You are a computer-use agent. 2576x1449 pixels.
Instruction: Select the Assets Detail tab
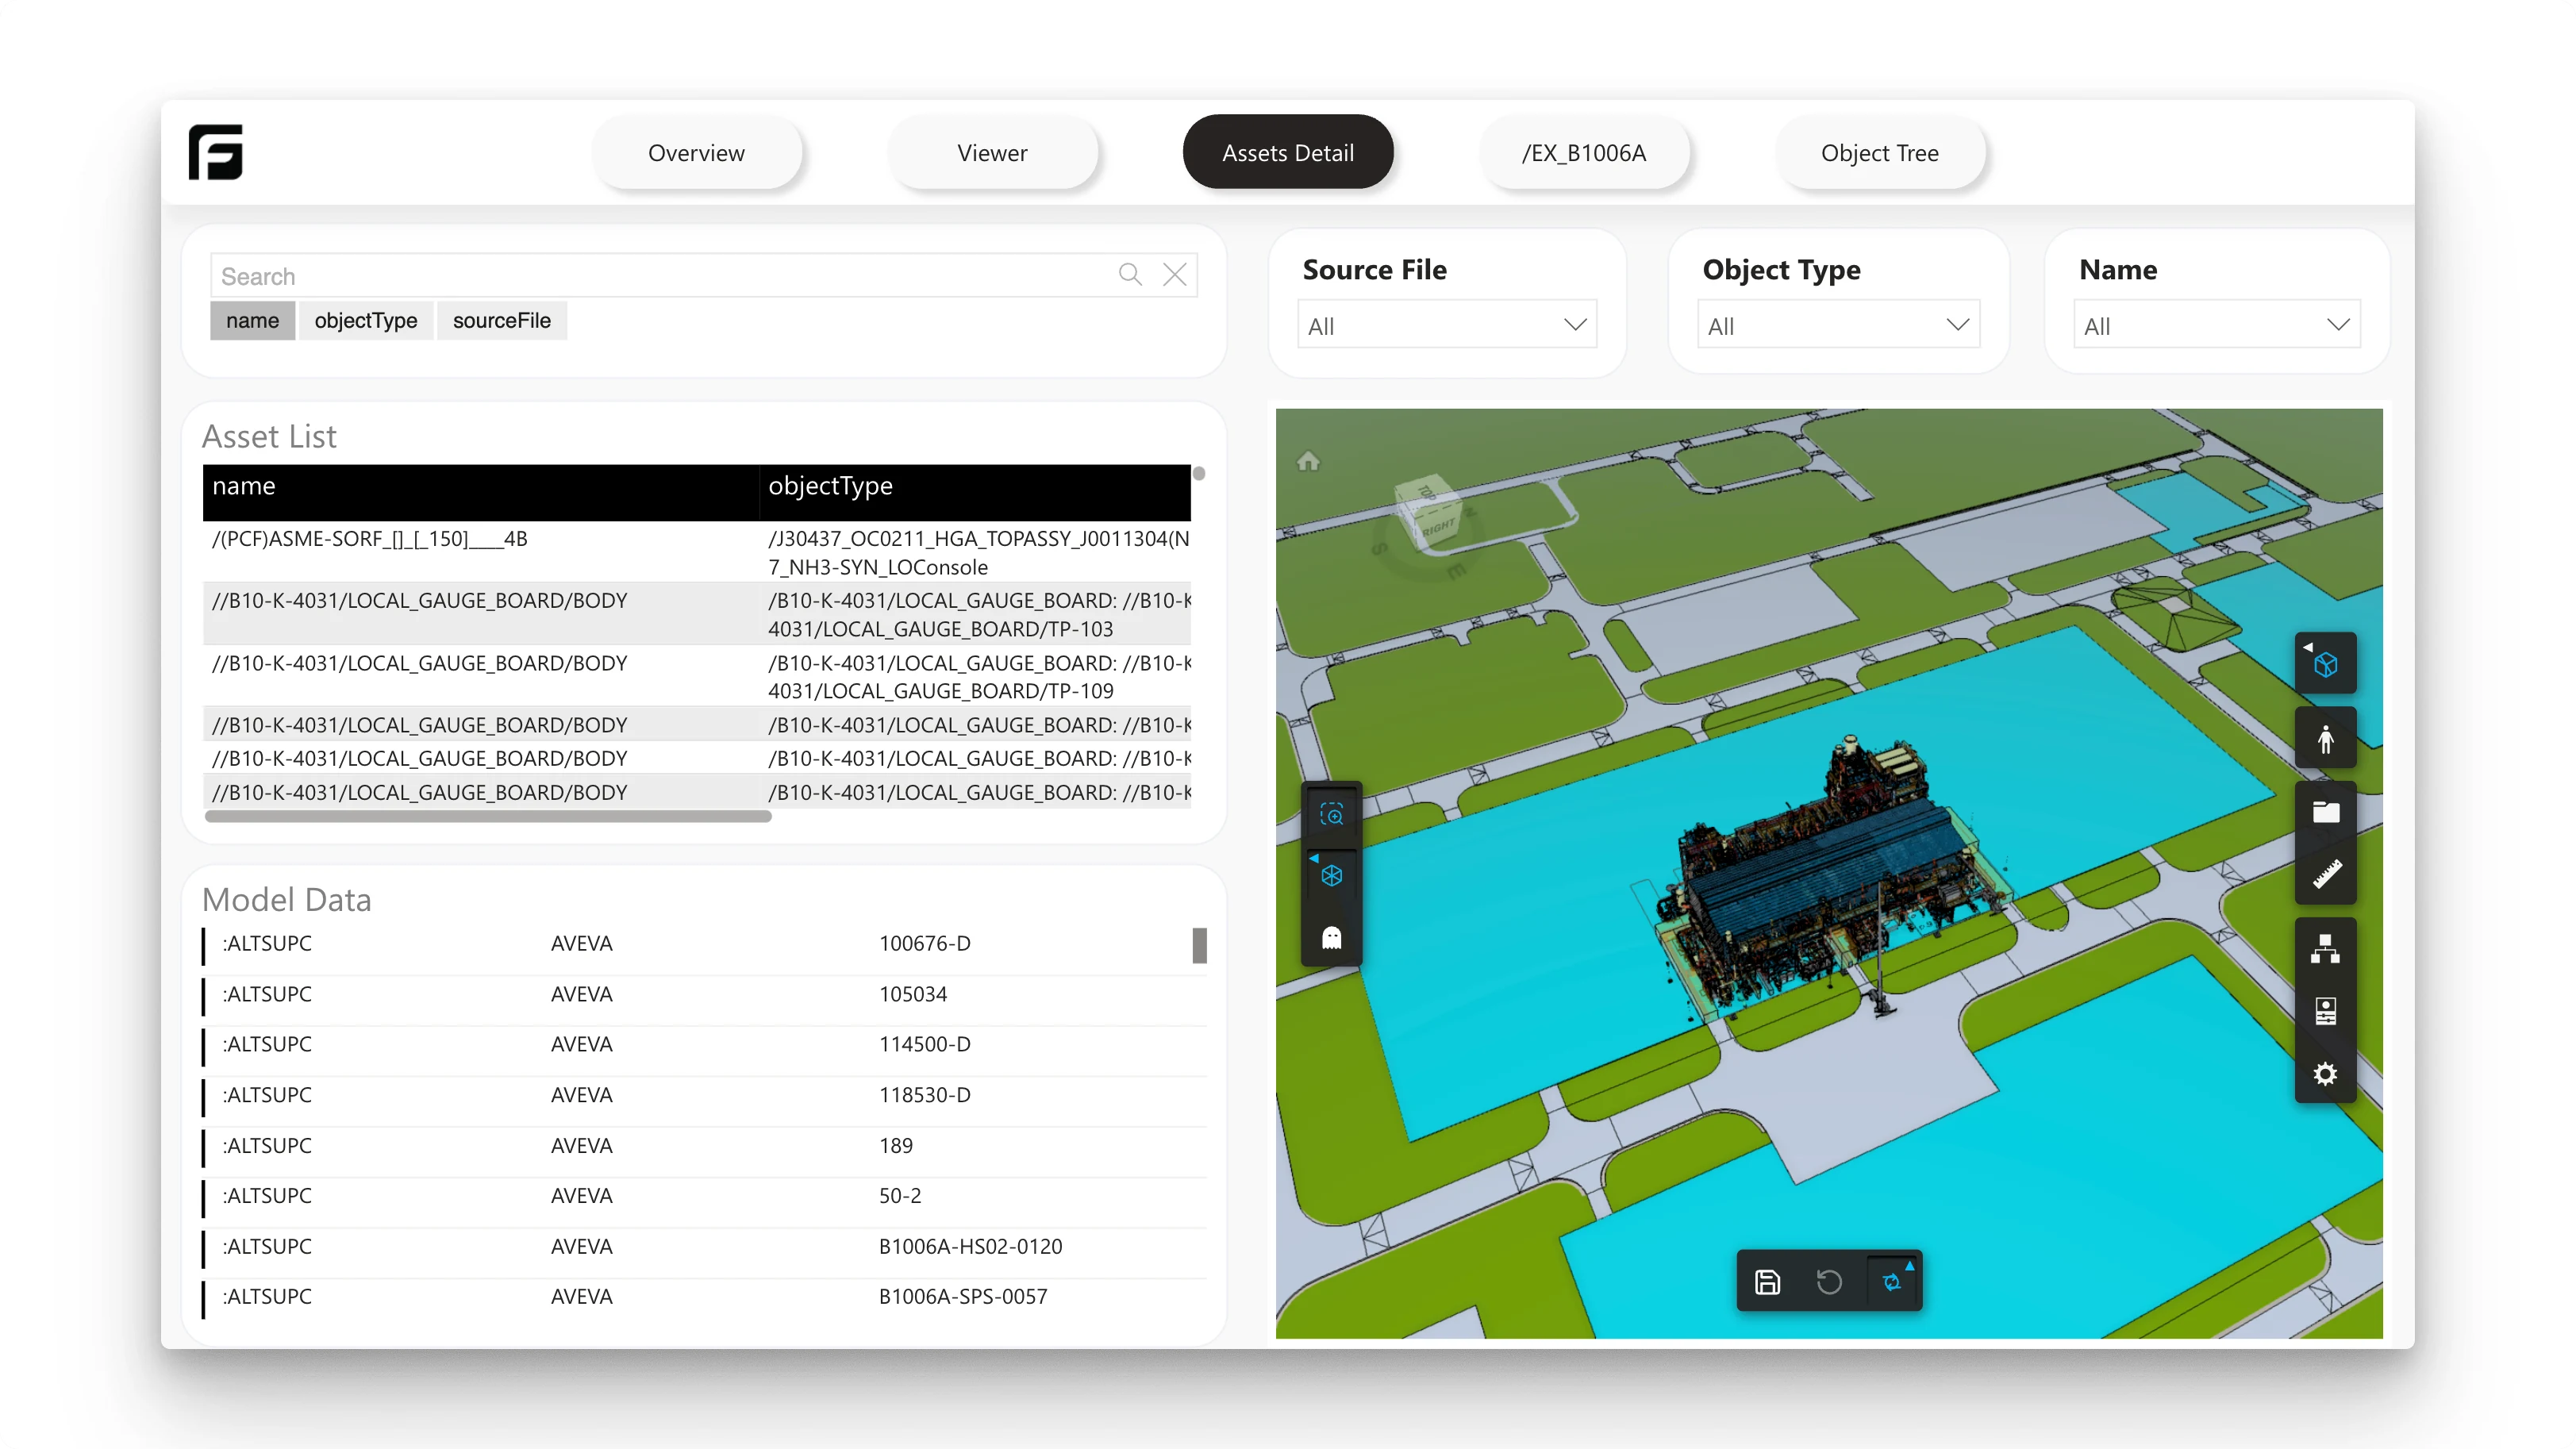[1288, 153]
